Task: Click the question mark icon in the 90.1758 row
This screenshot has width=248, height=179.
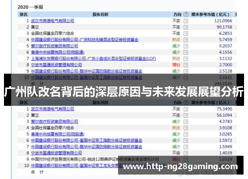Action: [186, 27]
